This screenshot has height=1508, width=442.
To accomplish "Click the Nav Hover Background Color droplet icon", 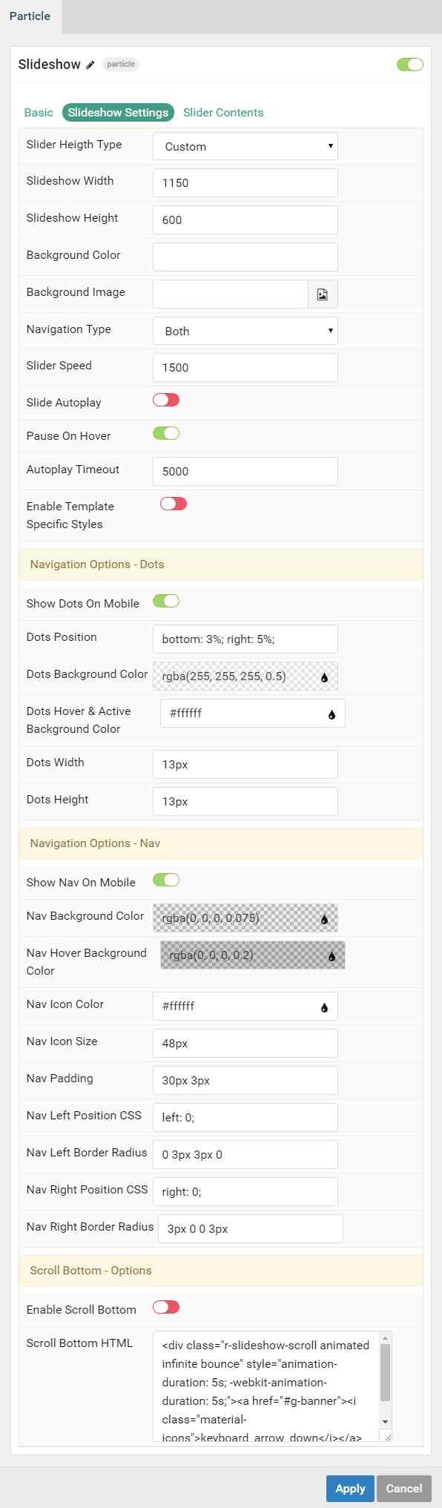I will pyautogui.click(x=331, y=956).
